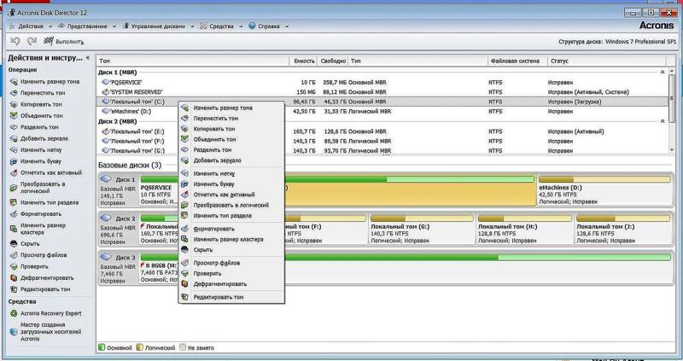Image resolution: width=683 pixels, height=361 pixels.
Task: Open the Средства menu
Action: click(221, 26)
